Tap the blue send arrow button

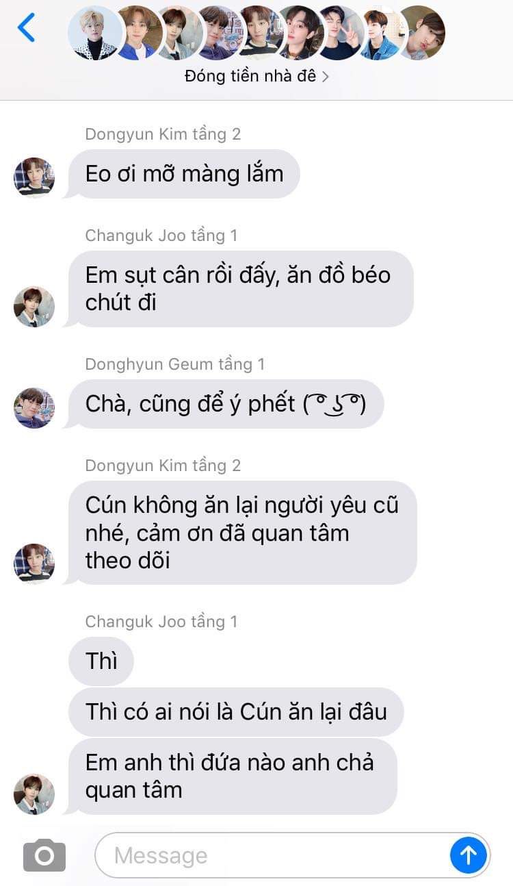[469, 855]
